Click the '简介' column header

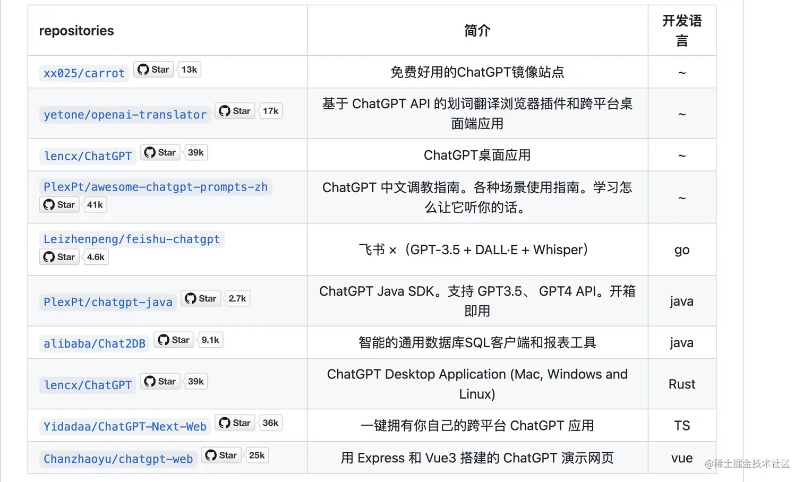(477, 31)
